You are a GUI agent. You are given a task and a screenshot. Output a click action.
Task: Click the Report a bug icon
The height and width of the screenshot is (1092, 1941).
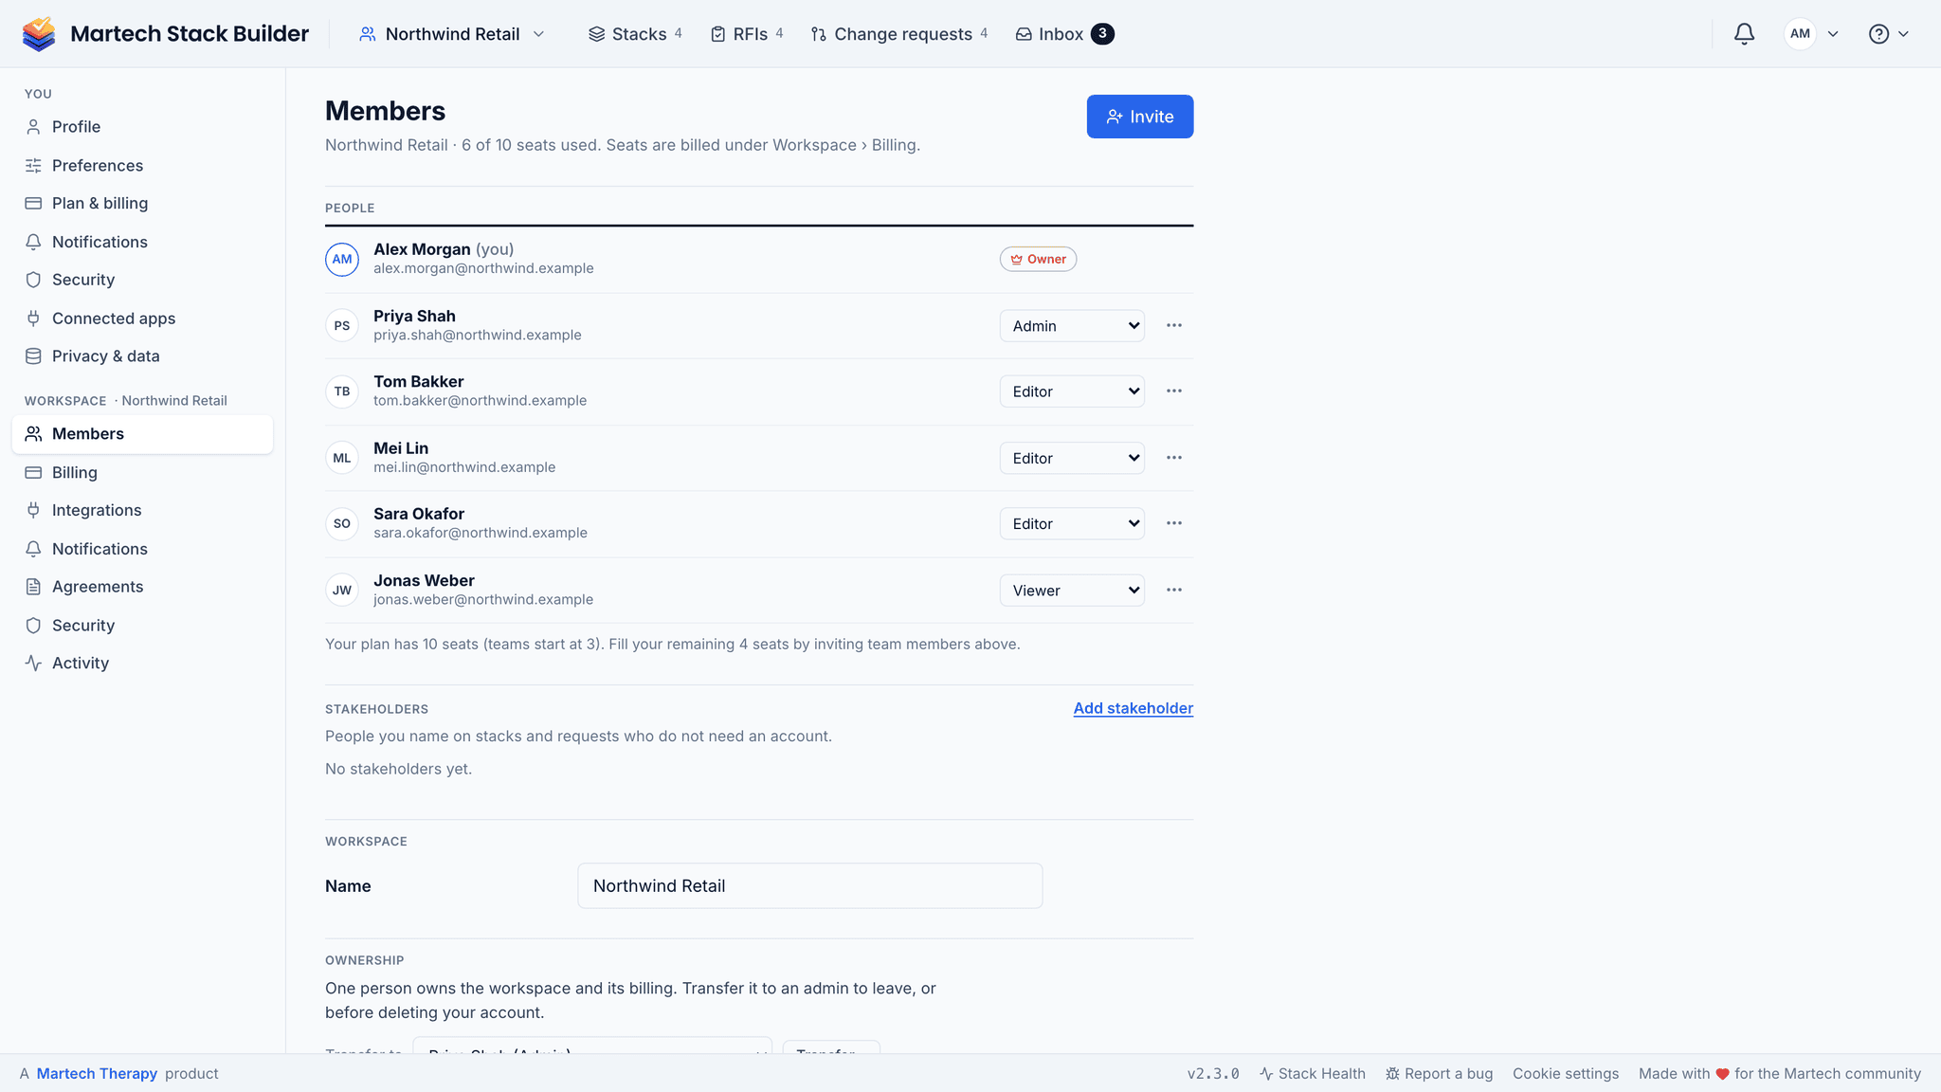click(x=1392, y=1073)
